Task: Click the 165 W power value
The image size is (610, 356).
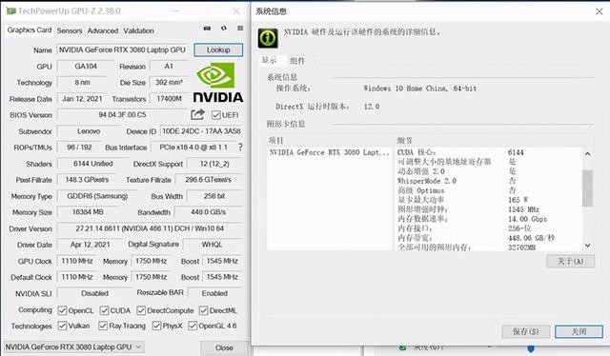Action: tap(518, 200)
